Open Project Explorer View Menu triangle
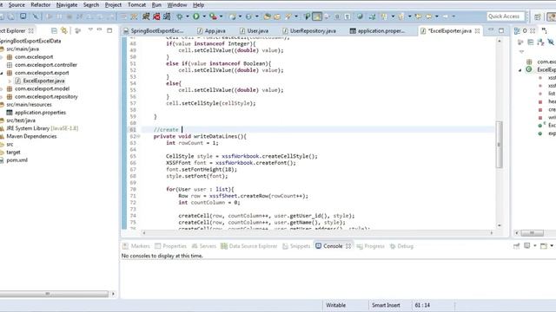The image size is (556, 312). click(x=90, y=29)
